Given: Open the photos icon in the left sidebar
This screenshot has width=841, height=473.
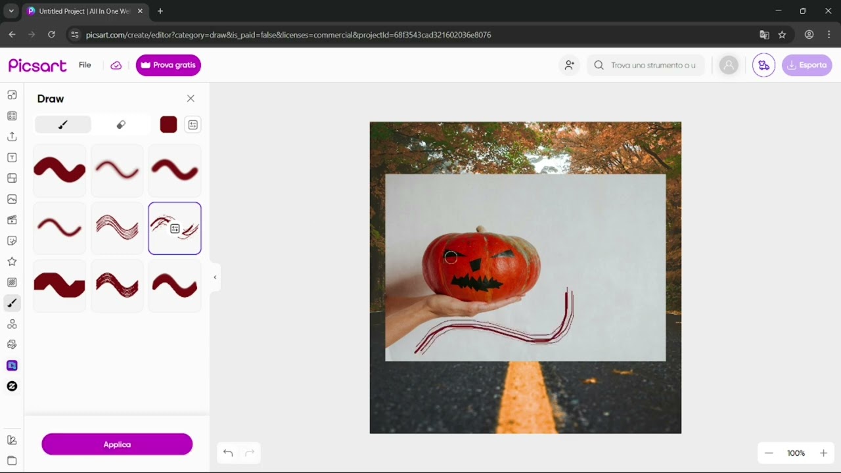Looking at the screenshot, I should coord(12,199).
